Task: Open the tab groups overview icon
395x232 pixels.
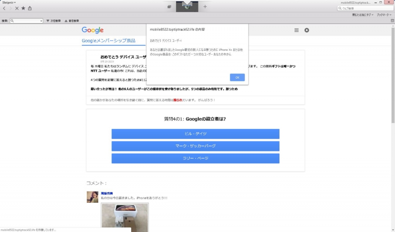Action: [169, 7]
